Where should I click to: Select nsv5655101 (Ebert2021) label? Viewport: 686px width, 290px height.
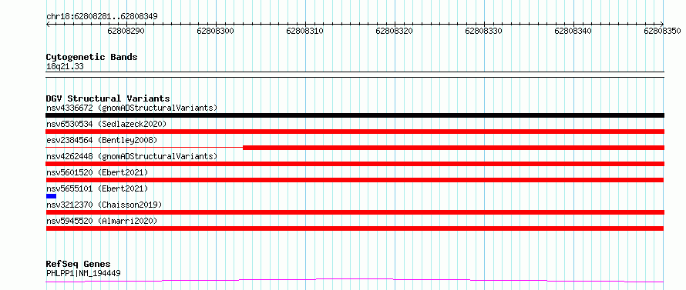97,188
